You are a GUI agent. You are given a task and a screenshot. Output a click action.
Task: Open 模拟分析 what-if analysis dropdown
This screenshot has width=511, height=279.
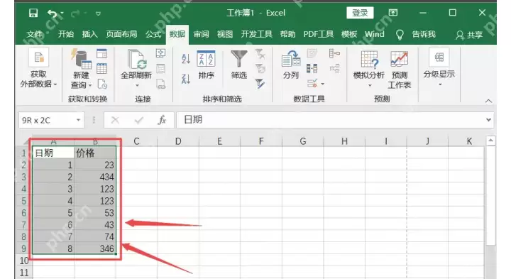click(x=369, y=69)
